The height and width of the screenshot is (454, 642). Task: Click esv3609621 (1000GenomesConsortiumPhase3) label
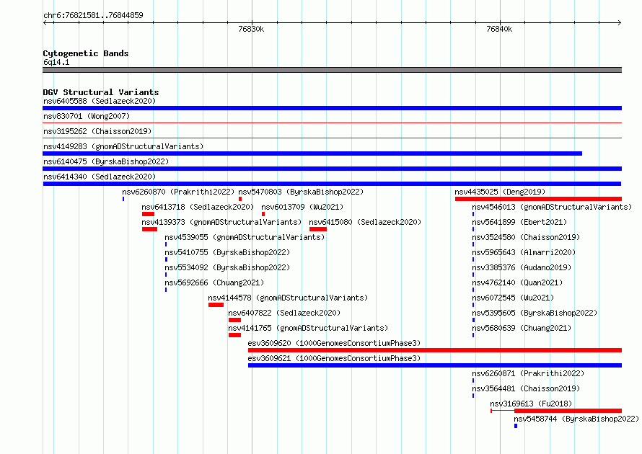(334, 358)
